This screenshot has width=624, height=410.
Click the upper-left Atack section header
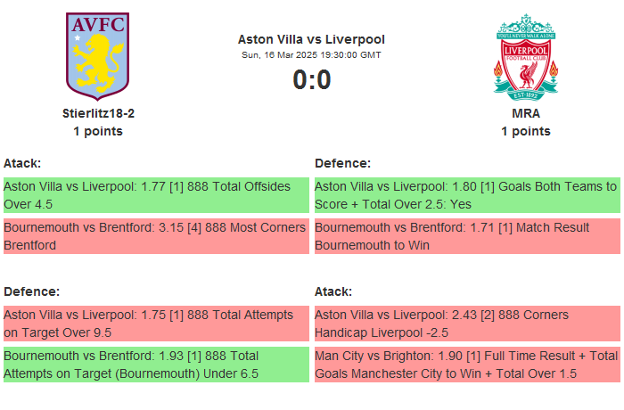22,163
